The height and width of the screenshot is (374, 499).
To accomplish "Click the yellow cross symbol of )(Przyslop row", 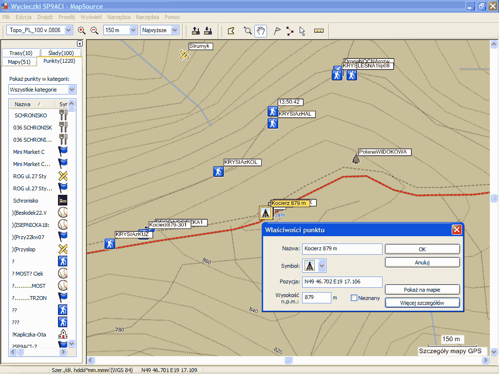I will tap(63, 249).
